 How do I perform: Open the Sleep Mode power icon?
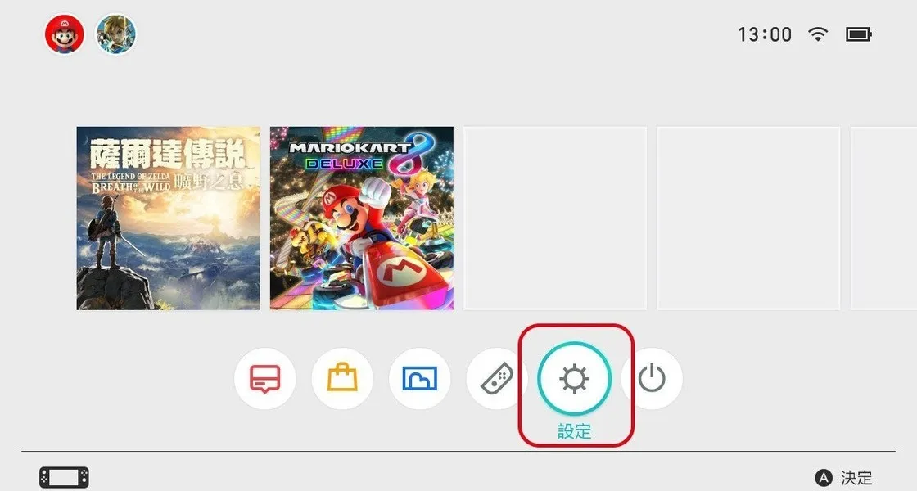coord(652,379)
